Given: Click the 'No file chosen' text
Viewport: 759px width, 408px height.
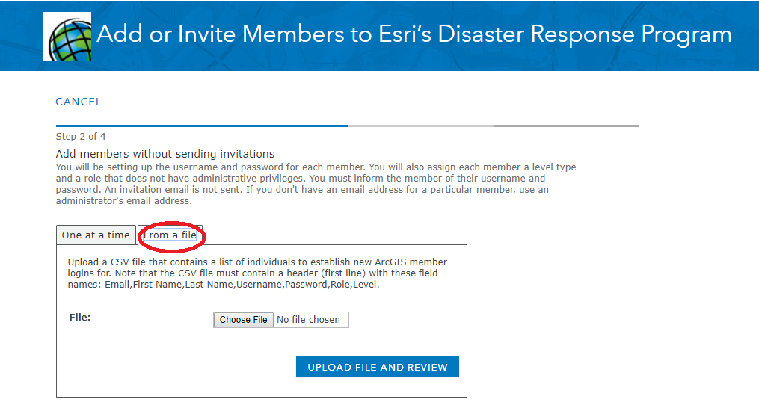Looking at the screenshot, I should click(308, 320).
